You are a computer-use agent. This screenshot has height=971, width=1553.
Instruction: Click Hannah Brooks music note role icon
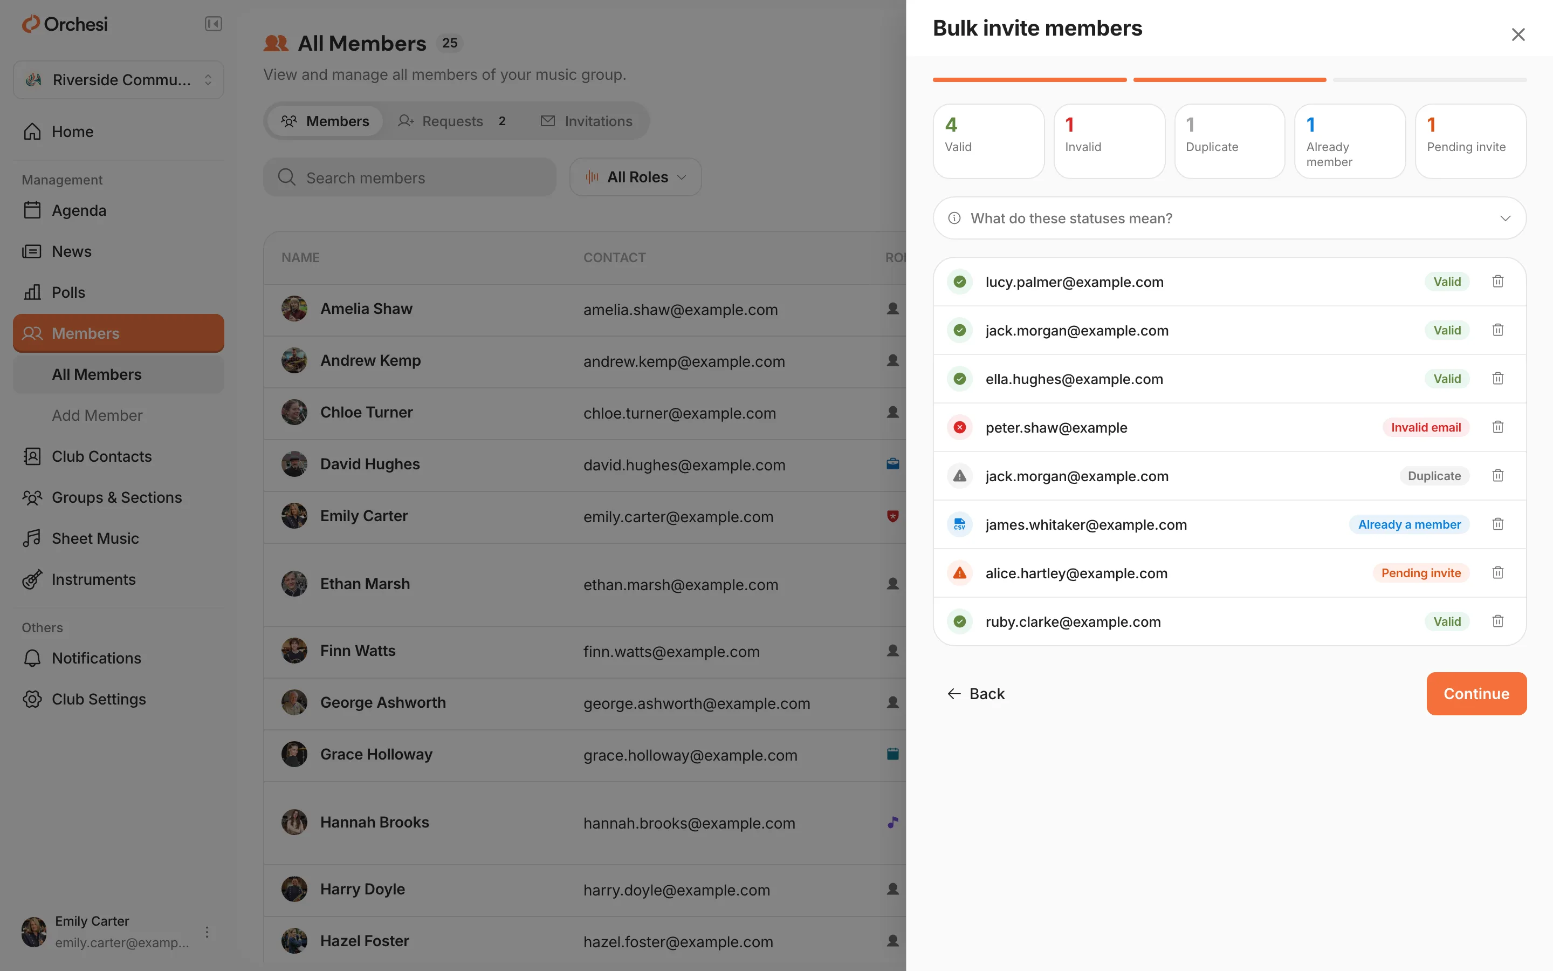[x=892, y=822]
